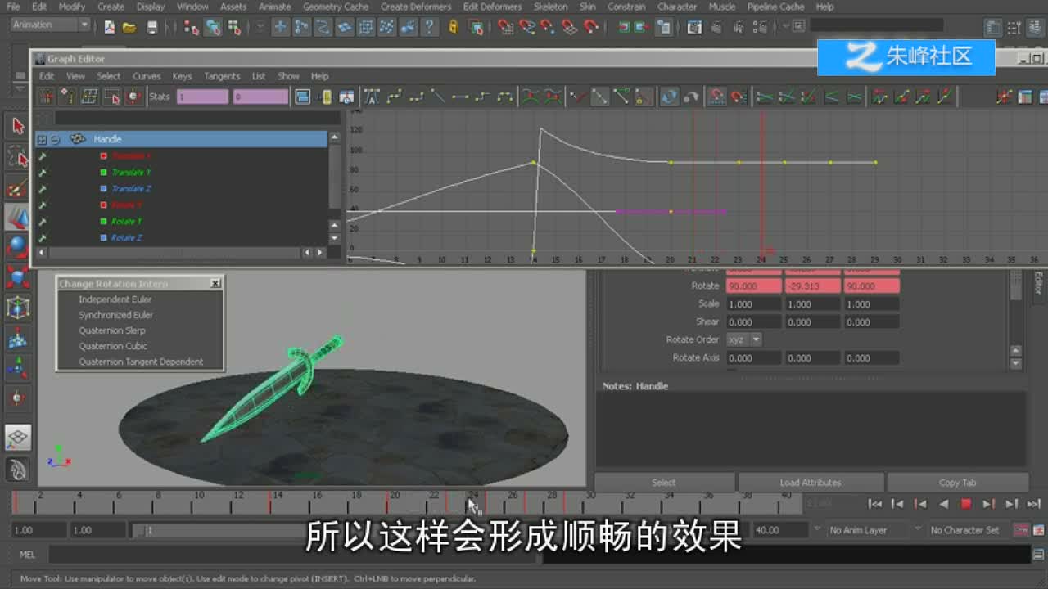
Task: Expand the Handle node plus box
Action: pyautogui.click(x=42, y=140)
